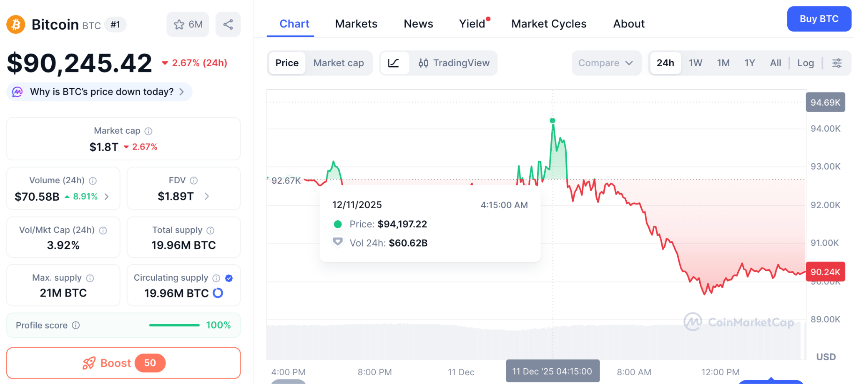Toggle Log scale on chart
The height and width of the screenshot is (384, 854).
tap(806, 63)
